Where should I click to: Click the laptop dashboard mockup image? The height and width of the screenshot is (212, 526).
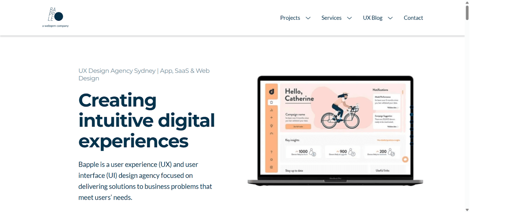click(335, 131)
